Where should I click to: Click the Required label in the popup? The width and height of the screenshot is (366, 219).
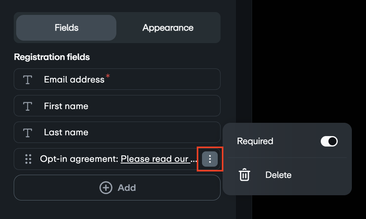tap(255, 141)
